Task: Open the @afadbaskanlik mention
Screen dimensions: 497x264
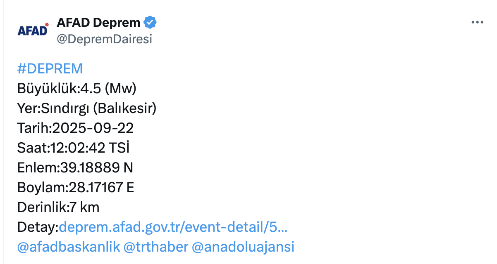Action: [69, 247]
